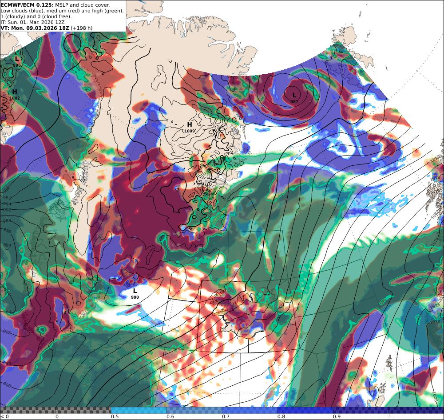
Task: Click the low pressure marker "L 990"
Action: [135, 293]
